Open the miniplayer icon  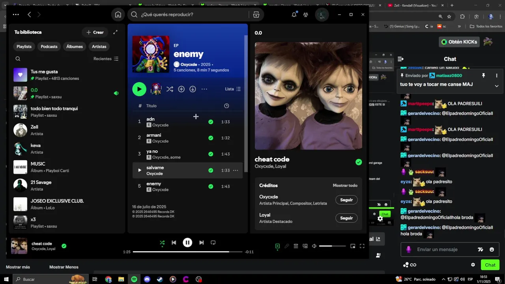[x=353, y=246]
